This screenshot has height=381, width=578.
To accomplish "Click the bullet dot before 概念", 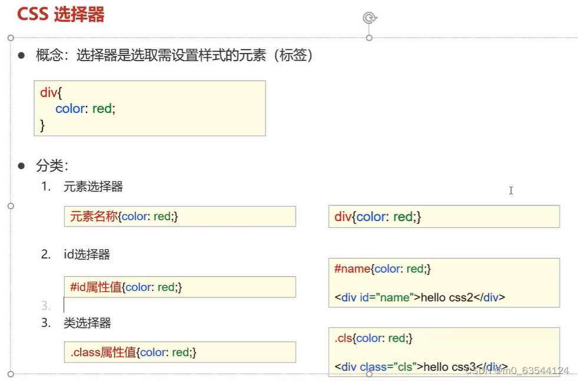I will (22, 56).
